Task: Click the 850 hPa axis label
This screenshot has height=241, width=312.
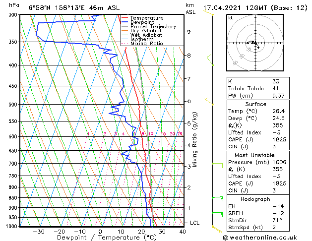Action: pos(14,198)
